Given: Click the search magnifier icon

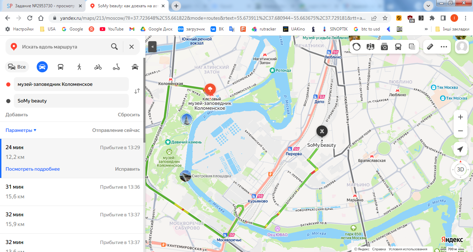Looking at the screenshot, I should (x=114, y=47).
